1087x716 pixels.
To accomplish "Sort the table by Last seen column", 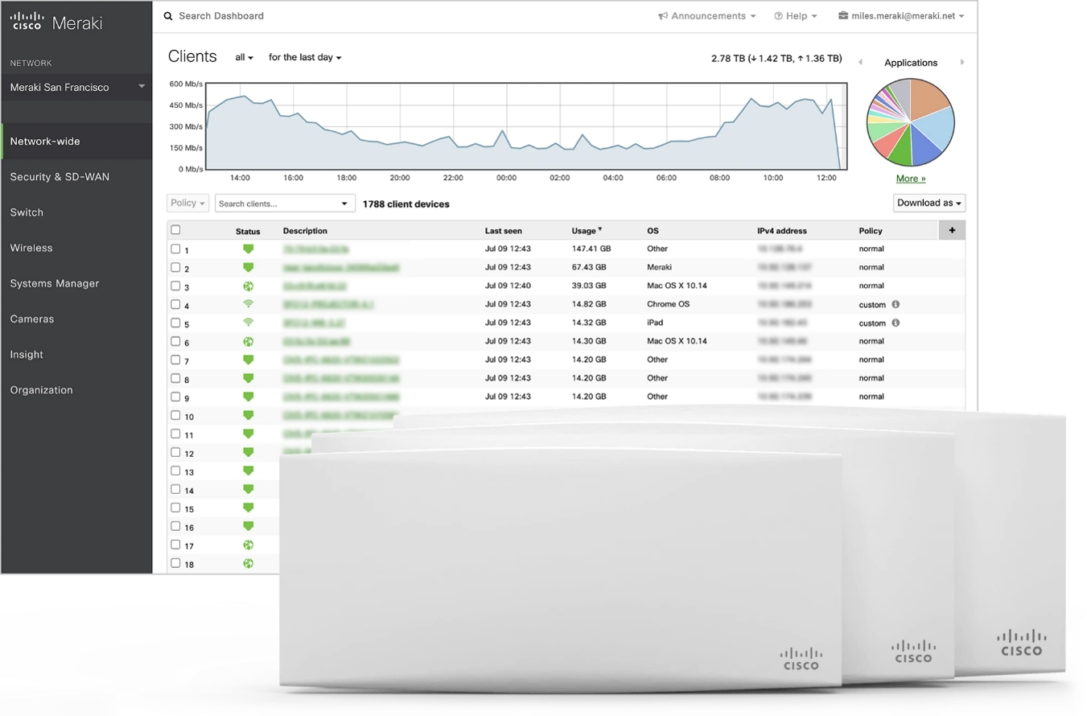I will click(x=503, y=231).
